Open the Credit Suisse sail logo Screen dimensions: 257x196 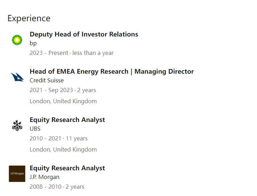pyautogui.click(x=17, y=77)
